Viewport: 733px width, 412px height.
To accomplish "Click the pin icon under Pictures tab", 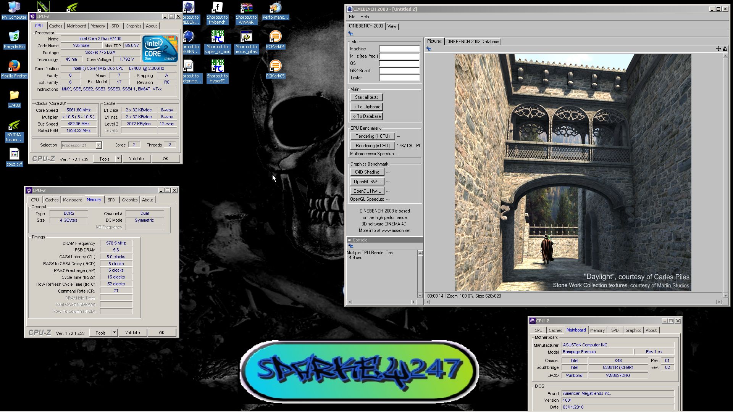I will pos(429,49).
